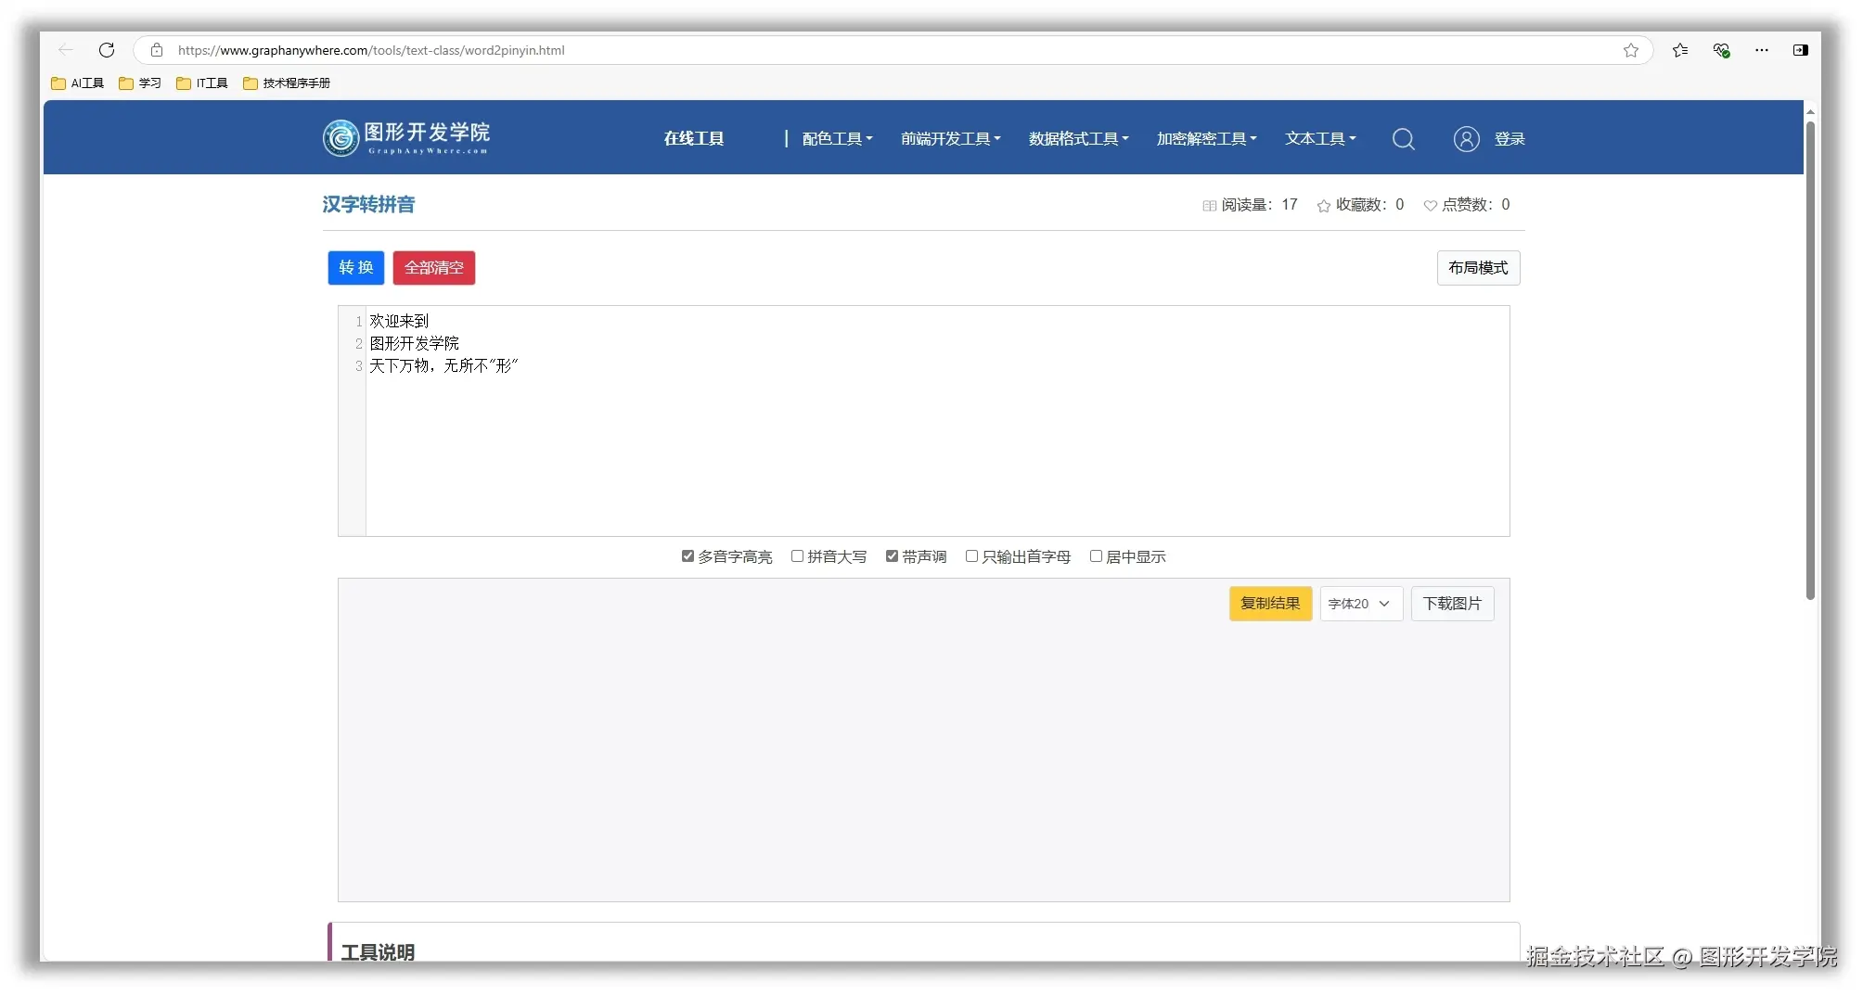Click the blue 转换 button

point(355,268)
